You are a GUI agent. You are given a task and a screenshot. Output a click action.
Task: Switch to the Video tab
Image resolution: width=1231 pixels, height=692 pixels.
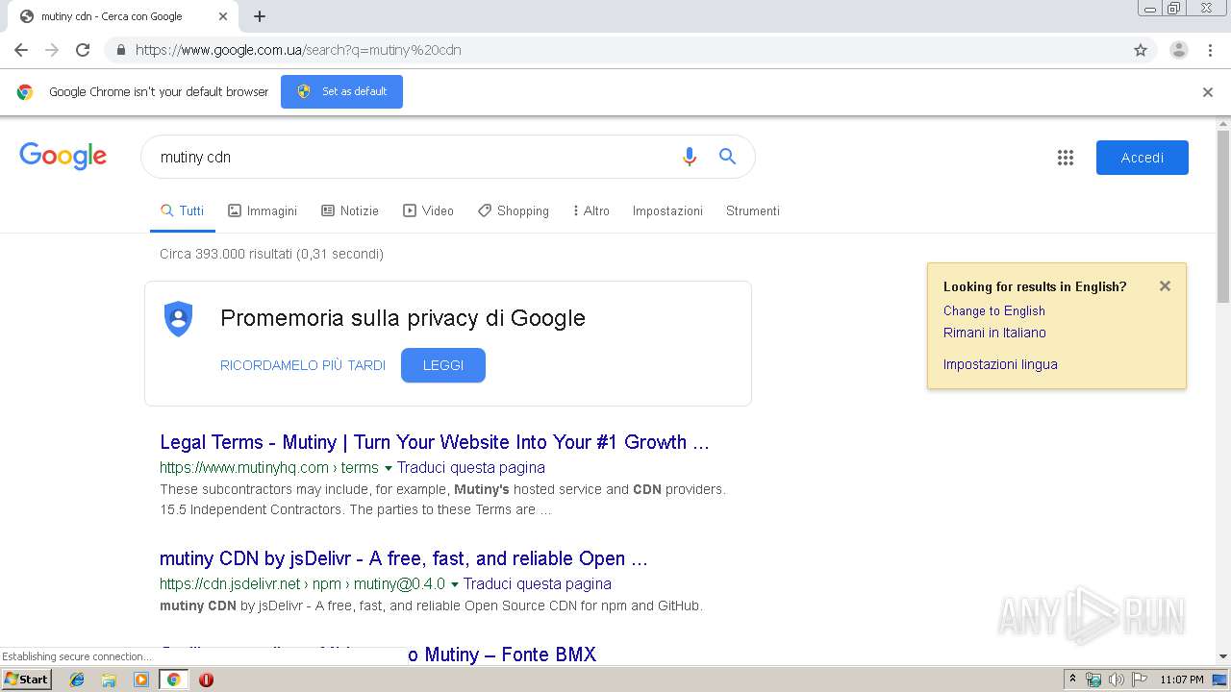[x=428, y=210]
